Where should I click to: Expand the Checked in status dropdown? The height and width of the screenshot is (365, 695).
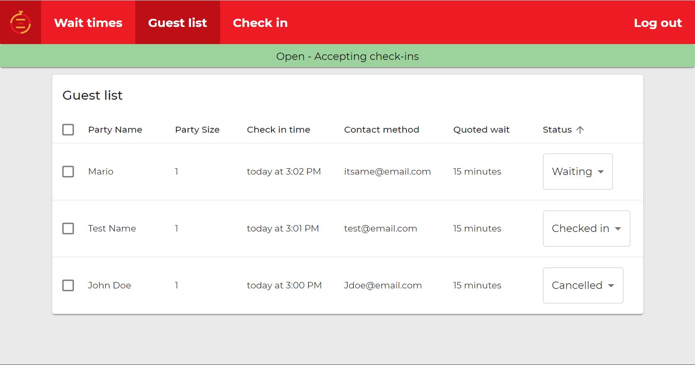point(586,228)
